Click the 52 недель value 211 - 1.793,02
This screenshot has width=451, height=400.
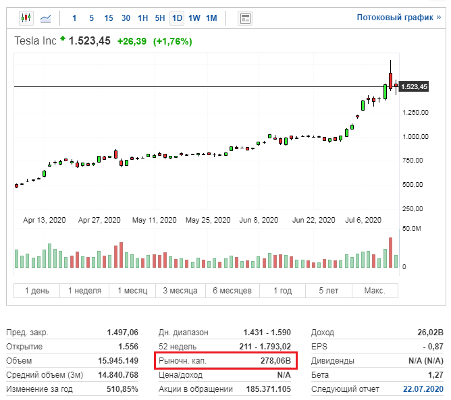click(265, 347)
